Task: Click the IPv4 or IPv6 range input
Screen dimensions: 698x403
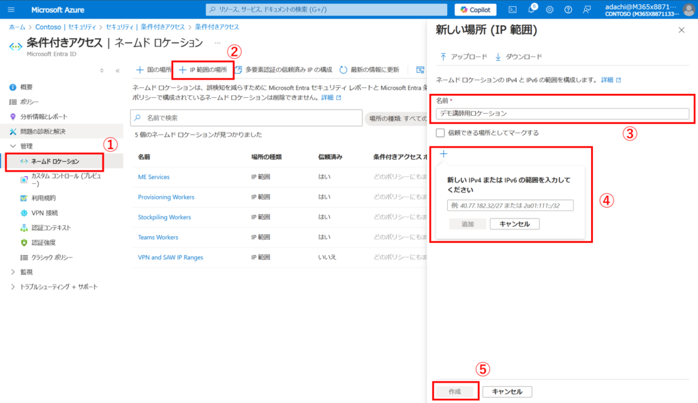Action: tap(510, 206)
